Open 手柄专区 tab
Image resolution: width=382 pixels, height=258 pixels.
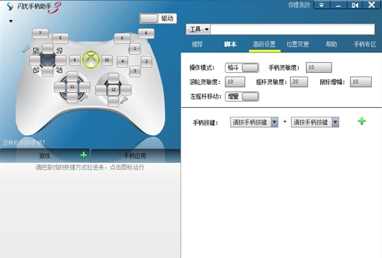(365, 44)
